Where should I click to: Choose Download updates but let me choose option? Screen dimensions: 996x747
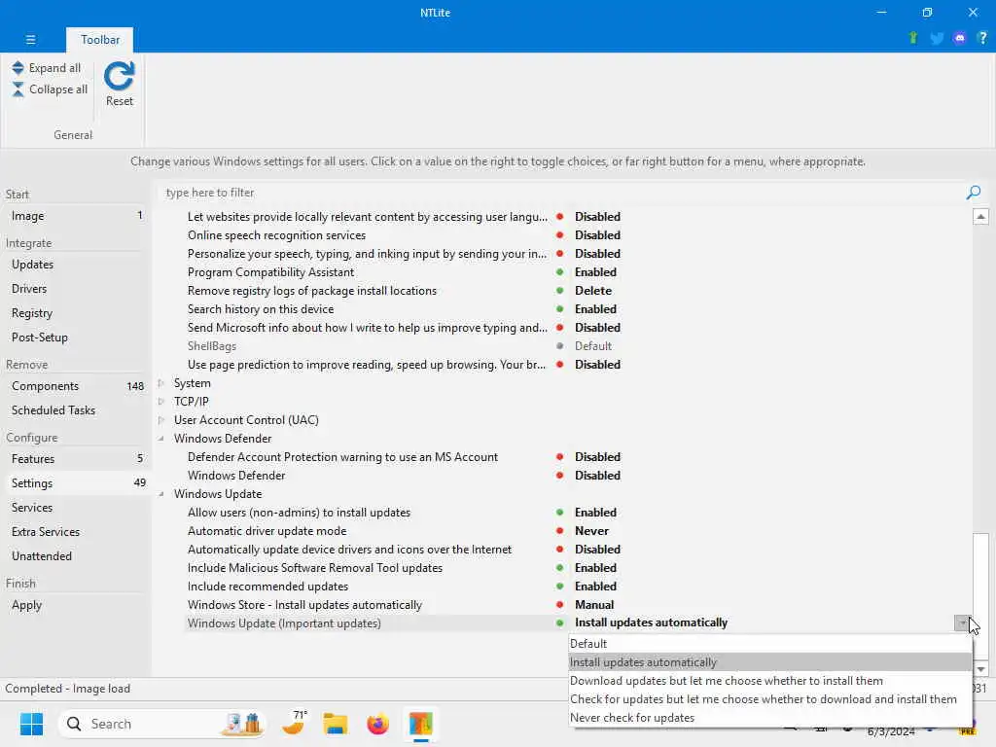[x=770, y=680]
